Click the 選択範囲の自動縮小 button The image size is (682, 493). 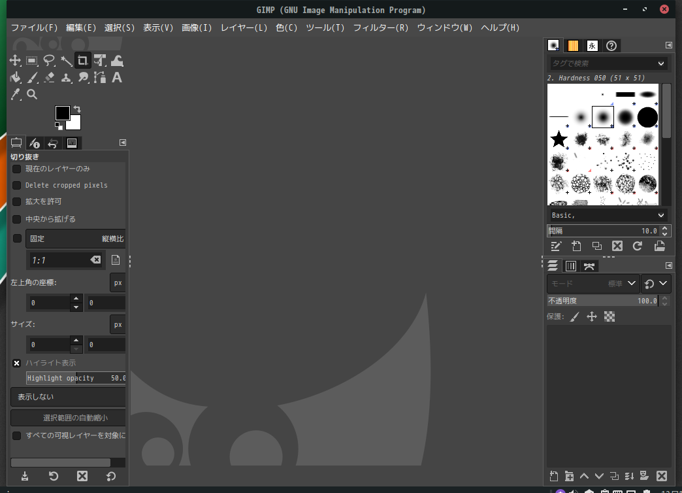click(x=69, y=418)
